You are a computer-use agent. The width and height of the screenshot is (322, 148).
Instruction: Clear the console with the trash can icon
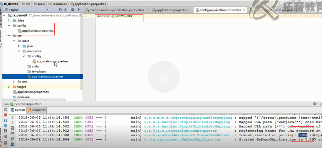(12, 144)
